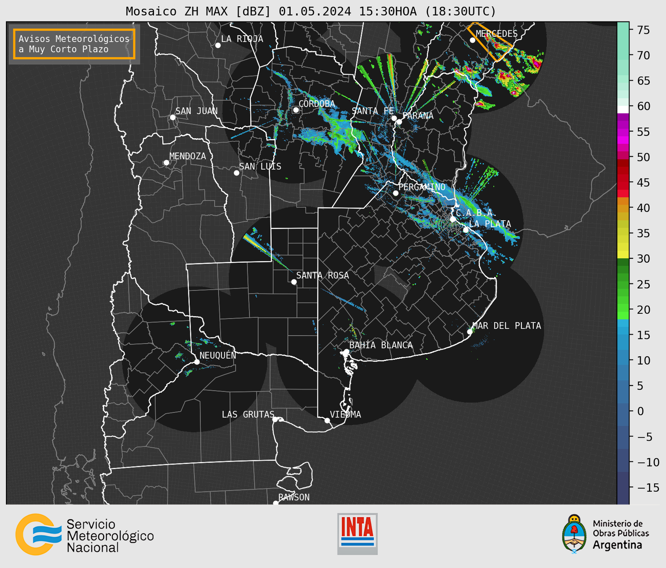Click the 10 dBZ blue band on color scale
The image size is (666, 568).
coord(623,360)
